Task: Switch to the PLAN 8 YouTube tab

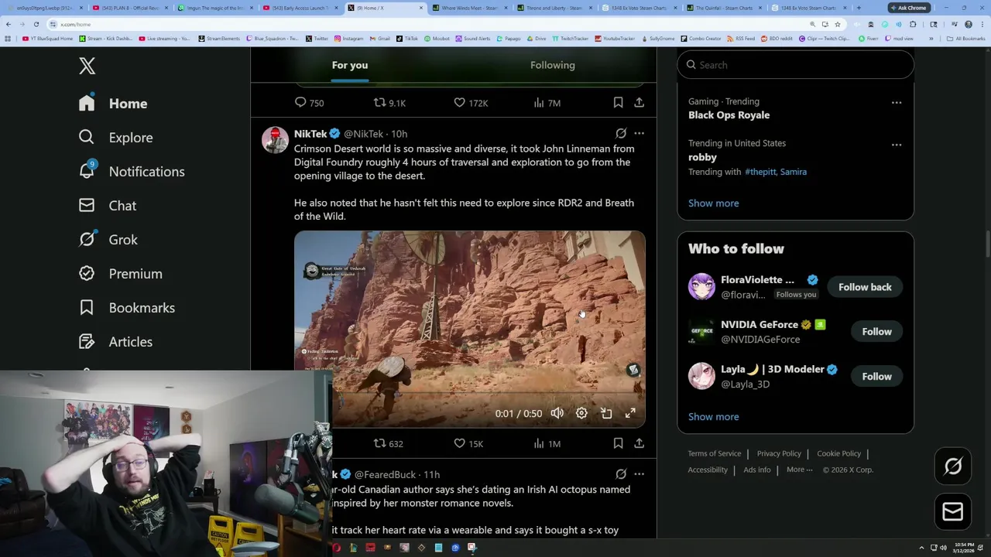Action: (x=129, y=8)
